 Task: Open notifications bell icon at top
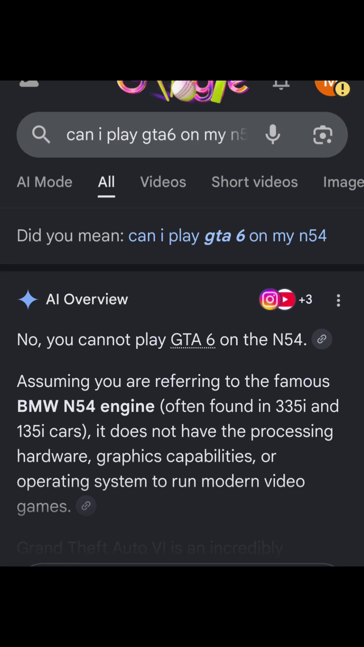click(x=281, y=85)
